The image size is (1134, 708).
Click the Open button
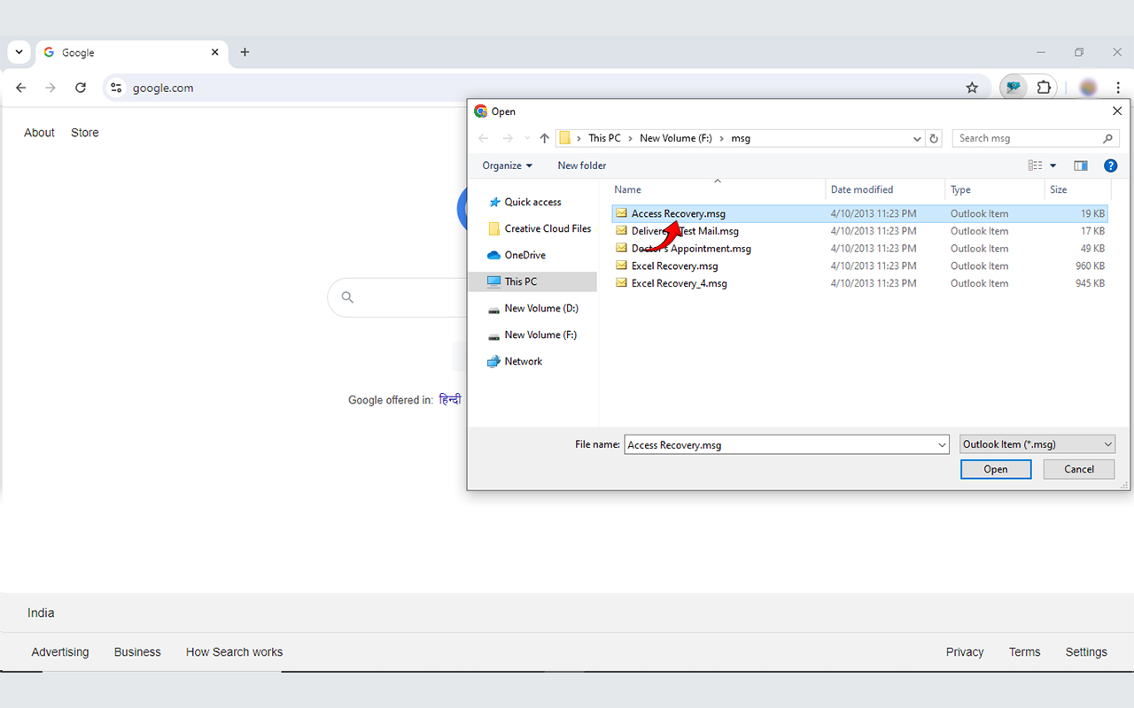coord(995,469)
